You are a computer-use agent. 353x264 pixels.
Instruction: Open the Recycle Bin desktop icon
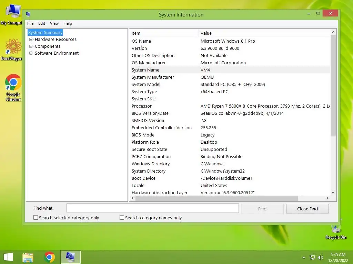[336, 229]
